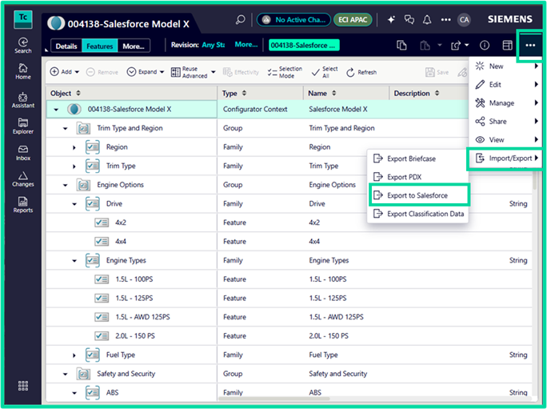Click the Effectivity toolbar button
547x409 pixels.
coord(241,72)
